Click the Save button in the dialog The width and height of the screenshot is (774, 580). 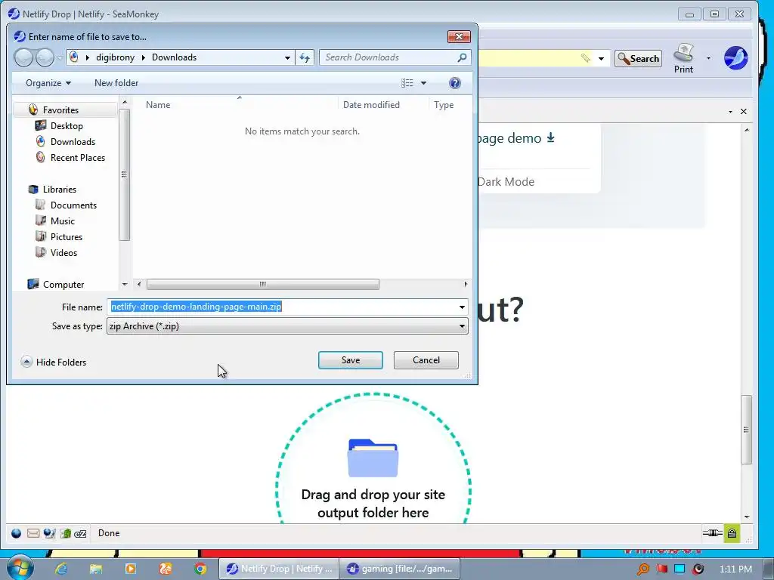[x=351, y=360]
